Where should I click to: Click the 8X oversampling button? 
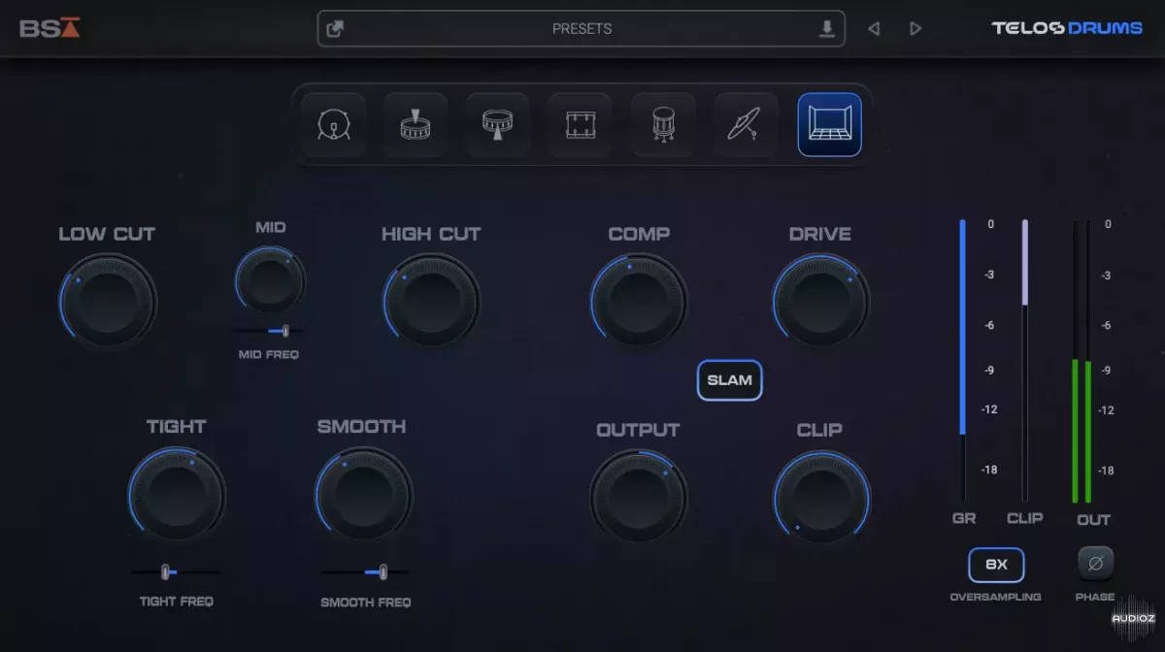point(996,565)
